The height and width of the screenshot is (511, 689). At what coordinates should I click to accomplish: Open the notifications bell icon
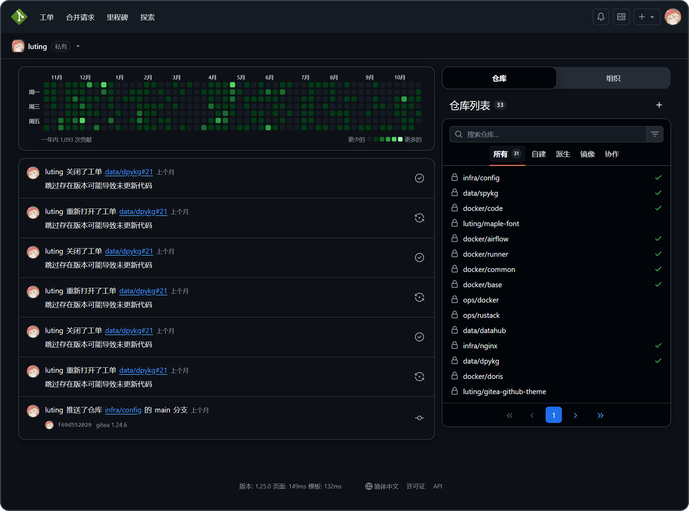point(600,17)
